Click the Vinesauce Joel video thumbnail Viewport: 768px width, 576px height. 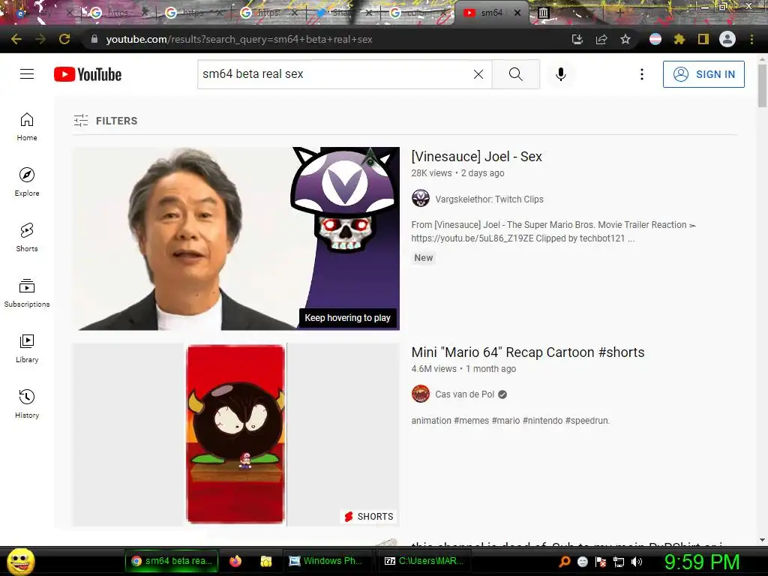[x=236, y=238]
